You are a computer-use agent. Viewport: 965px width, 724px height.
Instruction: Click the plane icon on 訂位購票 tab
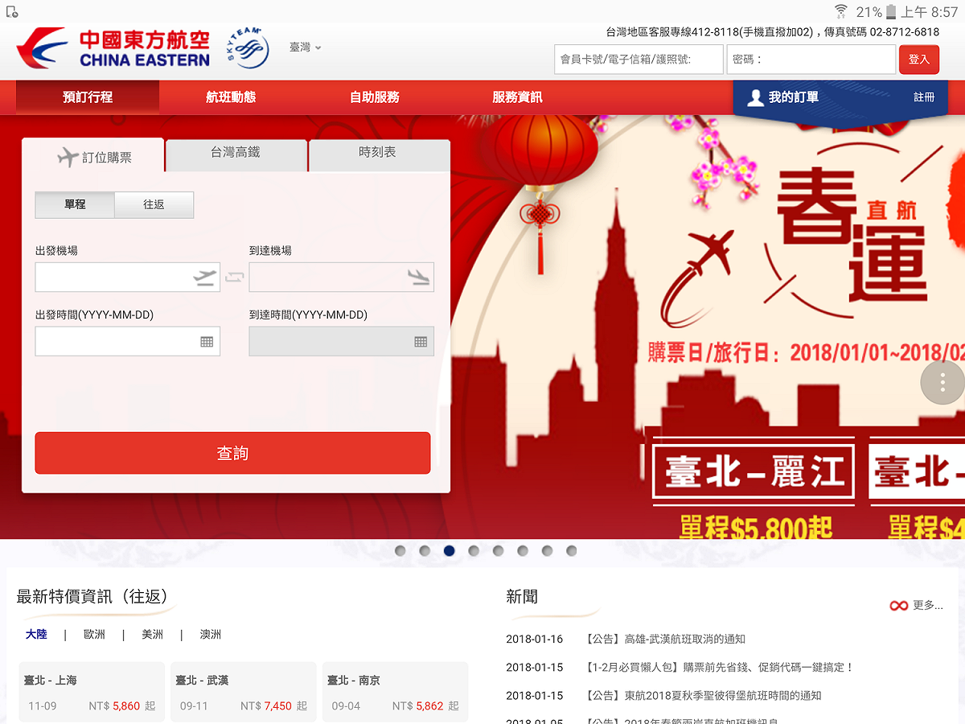coord(68,156)
